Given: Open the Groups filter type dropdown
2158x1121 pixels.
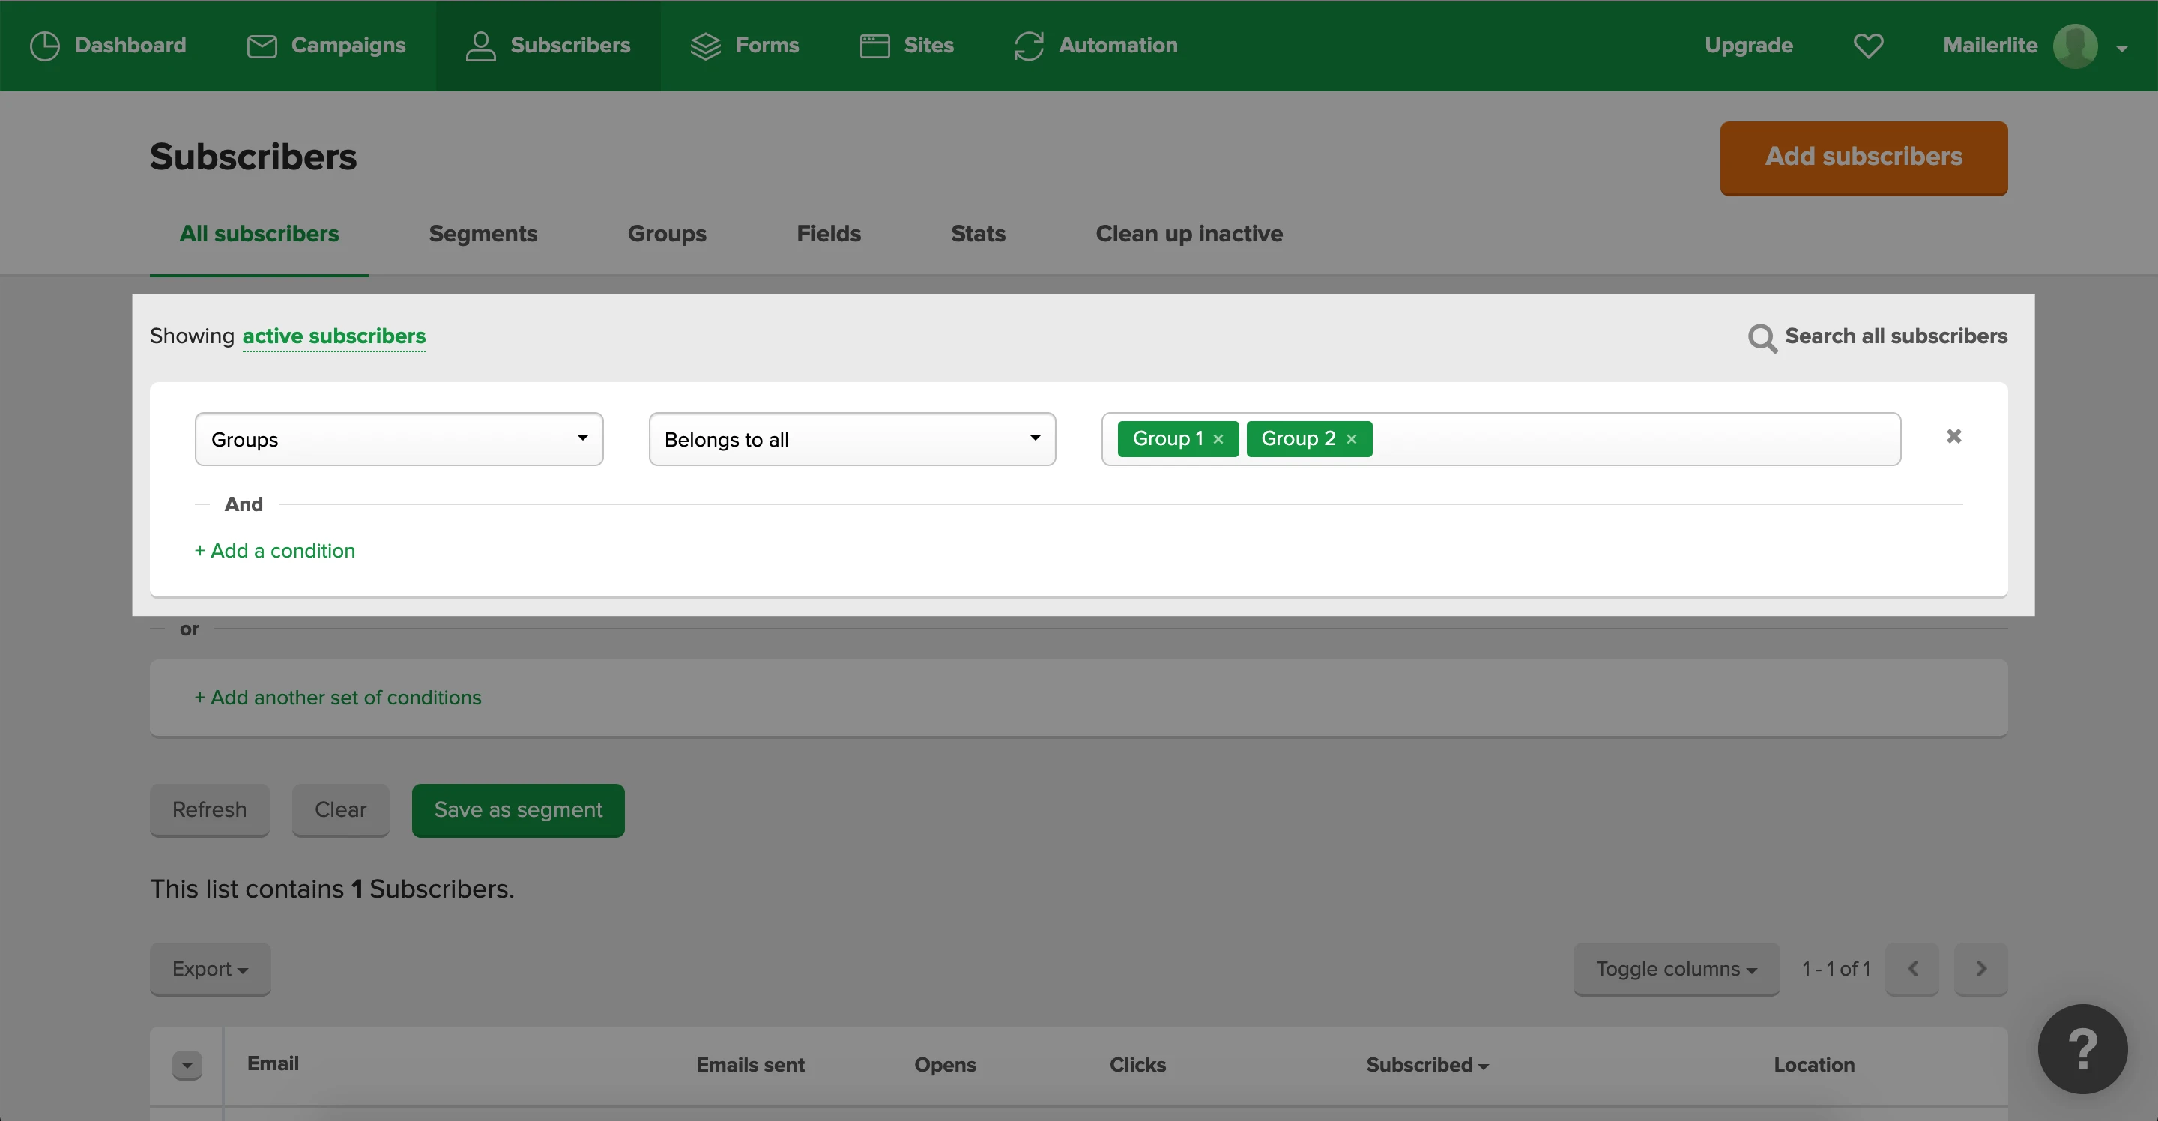Looking at the screenshot, I should coord(399,439).
